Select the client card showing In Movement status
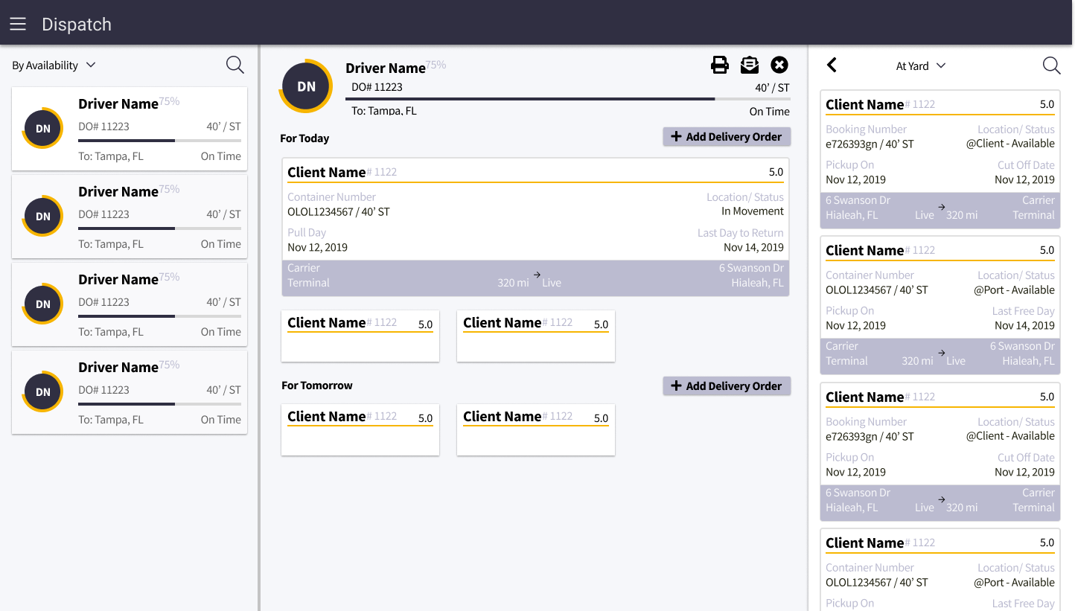1075x611 pixels. point(535,227)
